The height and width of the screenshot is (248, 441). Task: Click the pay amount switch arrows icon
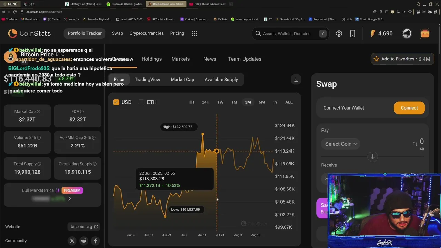coord(415,144)
